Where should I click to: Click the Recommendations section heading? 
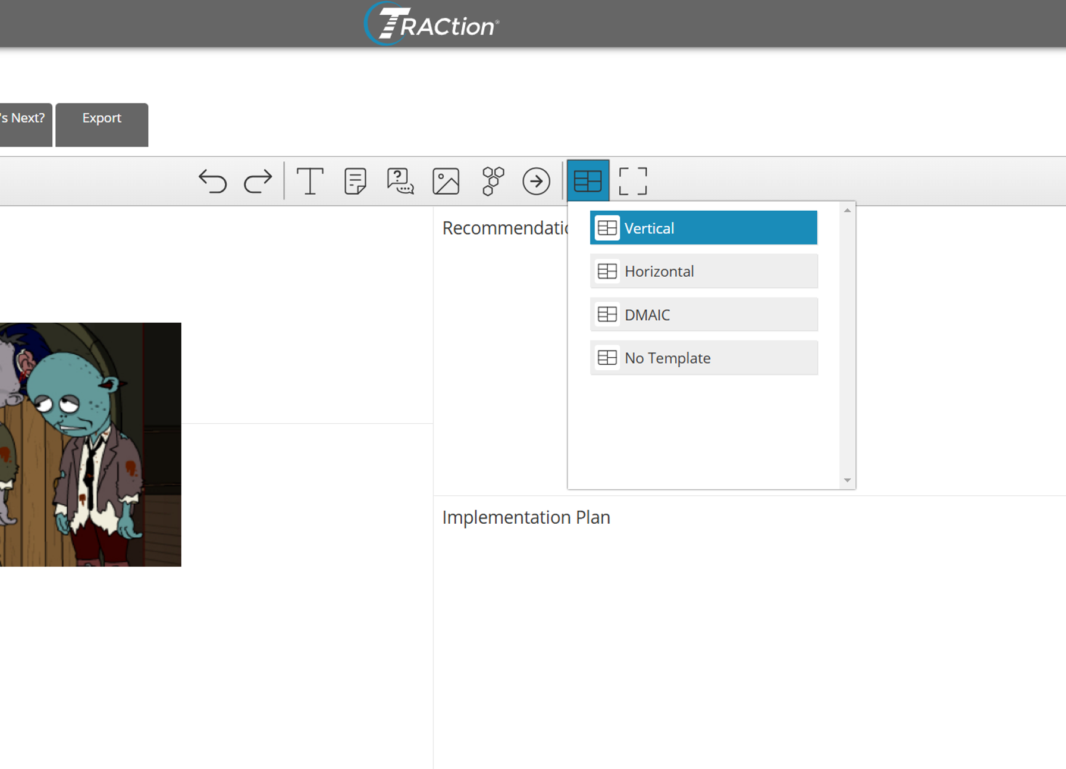click(505, 228)
